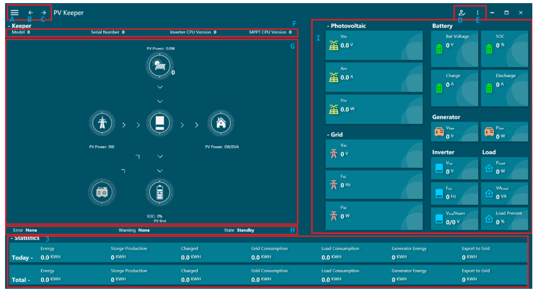Click the house load icon in the diagram
This screenshot has width=537, height=295.
[221, 123]
